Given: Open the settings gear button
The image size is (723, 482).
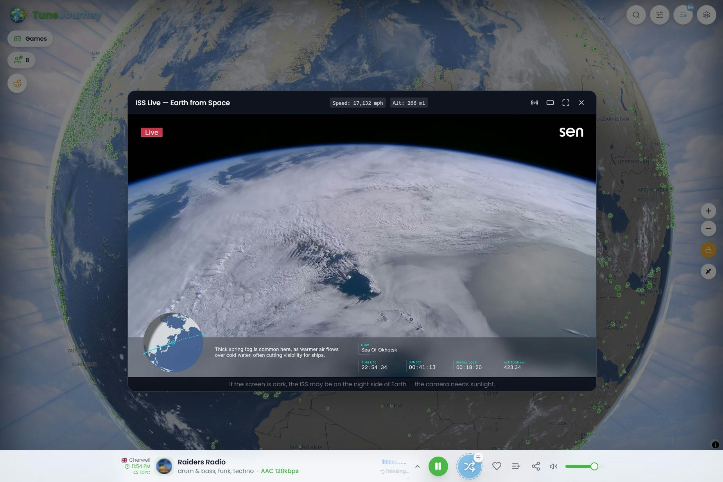Looking at the screenshot, I should [x=707, y=15].
